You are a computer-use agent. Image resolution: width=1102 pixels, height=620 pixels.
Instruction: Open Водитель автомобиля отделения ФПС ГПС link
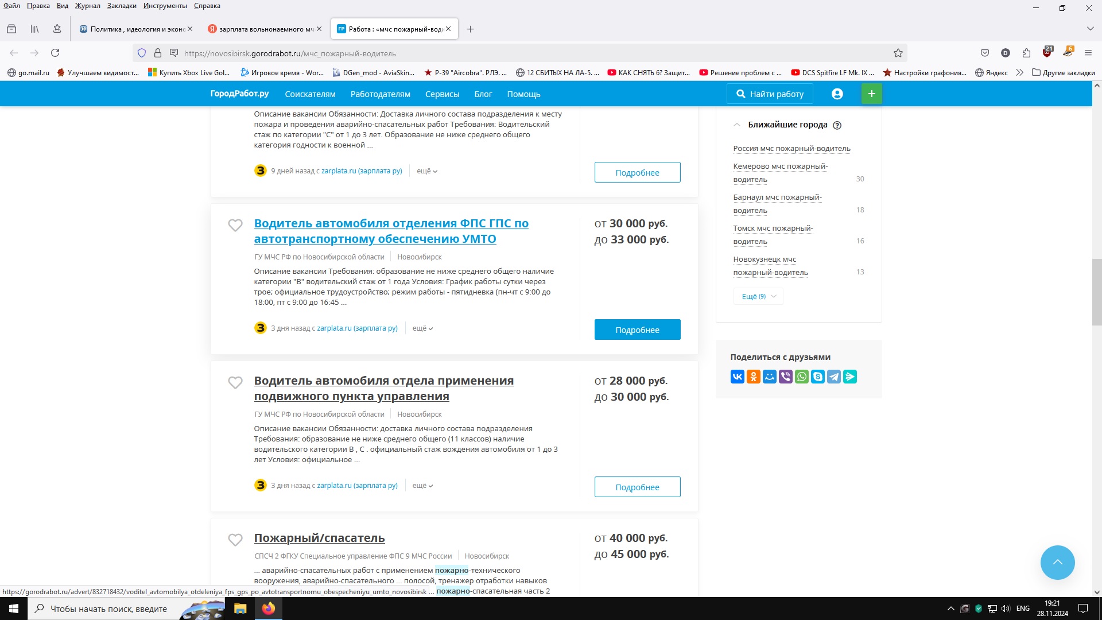click(391, 231)
